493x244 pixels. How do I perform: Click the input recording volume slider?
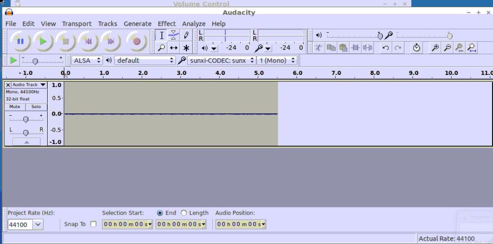pyautogui.click(x=425, y=36)
